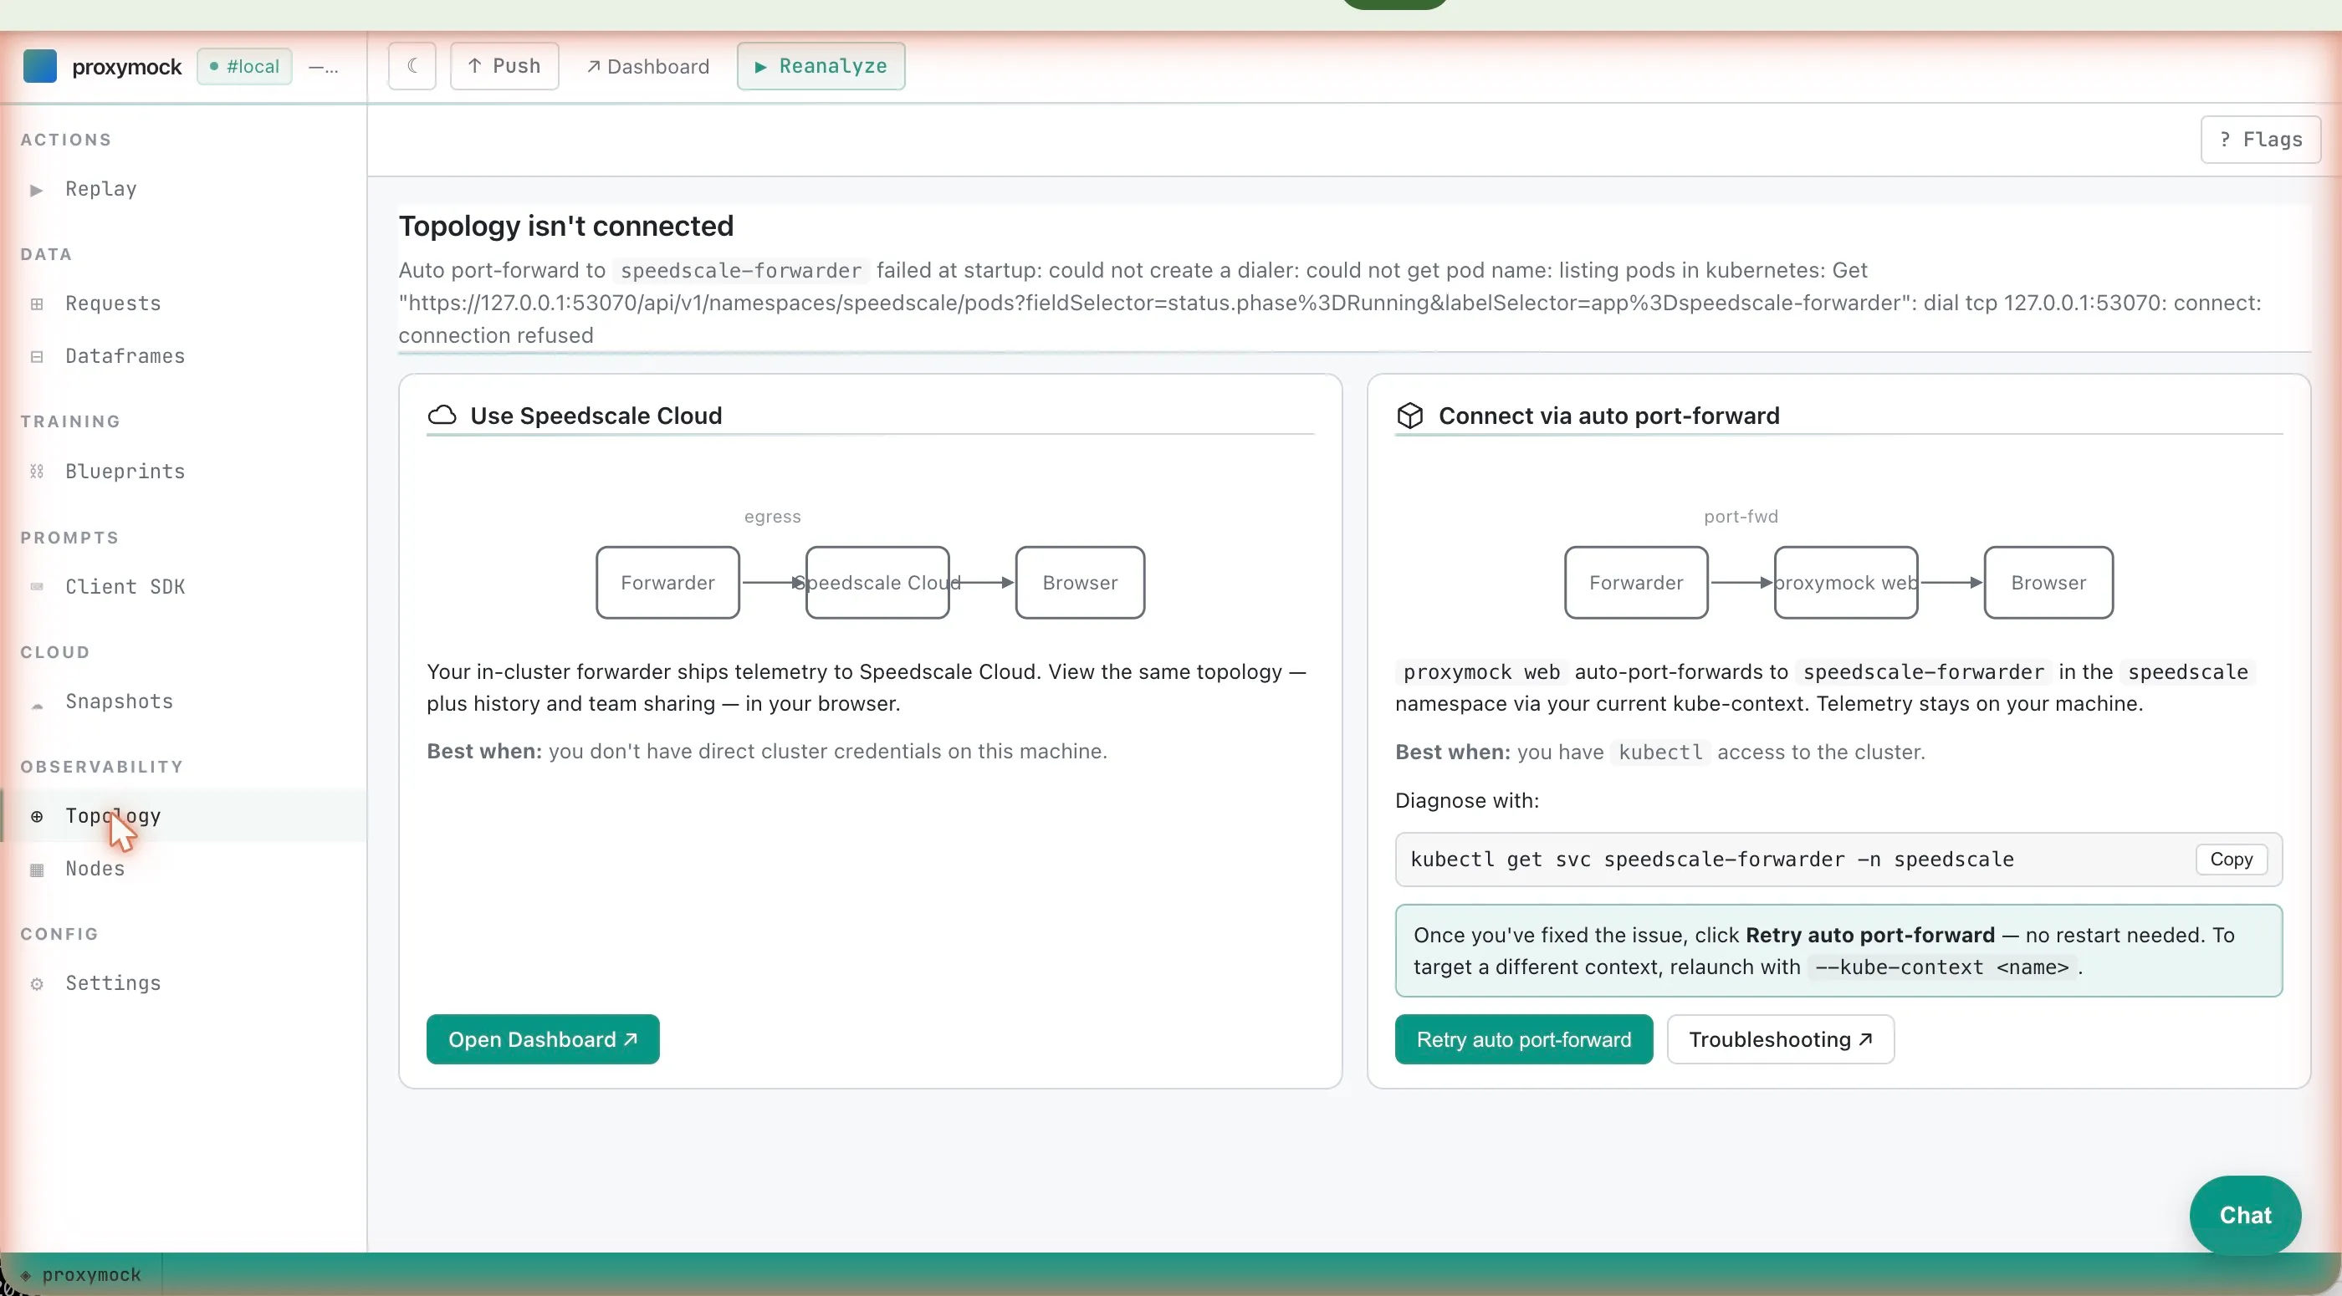
Task: Click the Settings gear icon
Action: pos(36,984)
